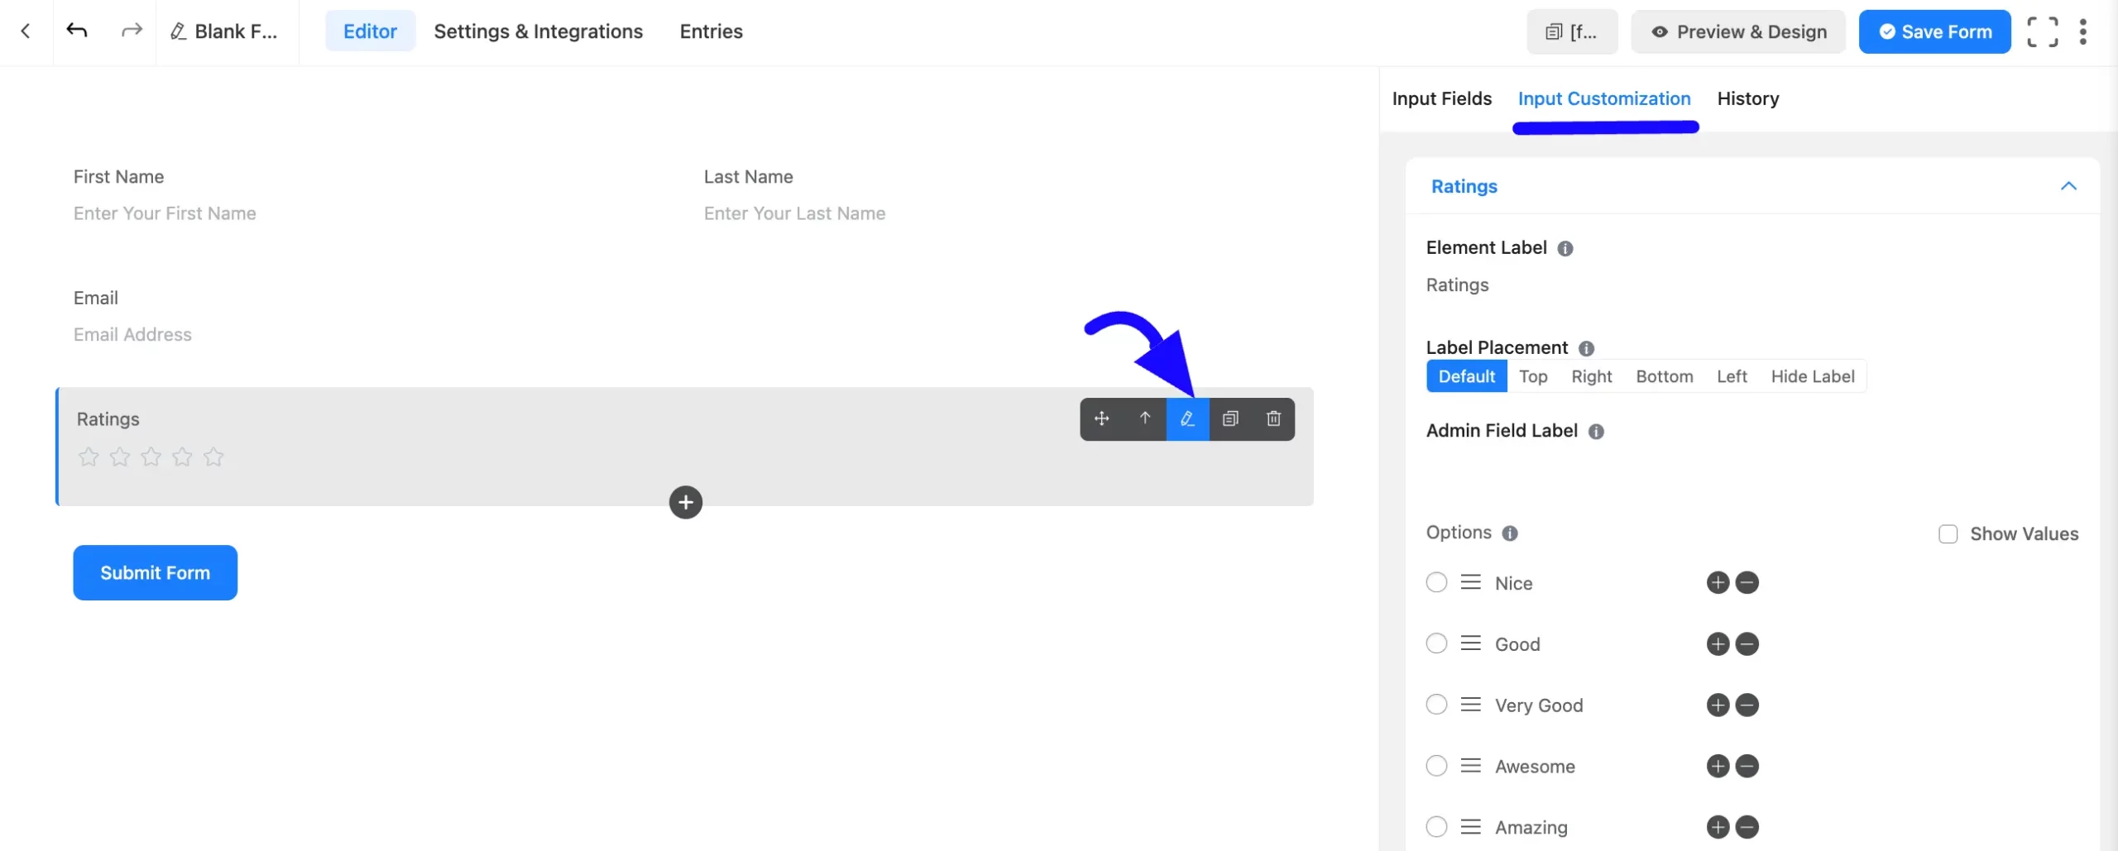Undo the last change
The height and width of the screenshot is (851, 2118).
point(77,31)
